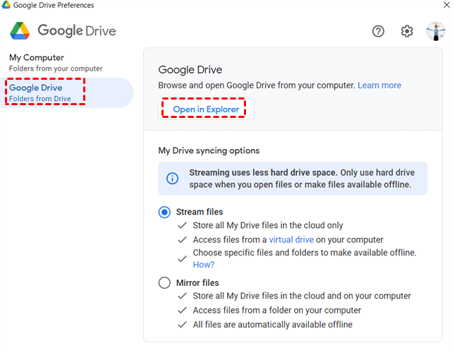Open the virtual drive link
Viewport: 454px width, 353px height.
291,240
